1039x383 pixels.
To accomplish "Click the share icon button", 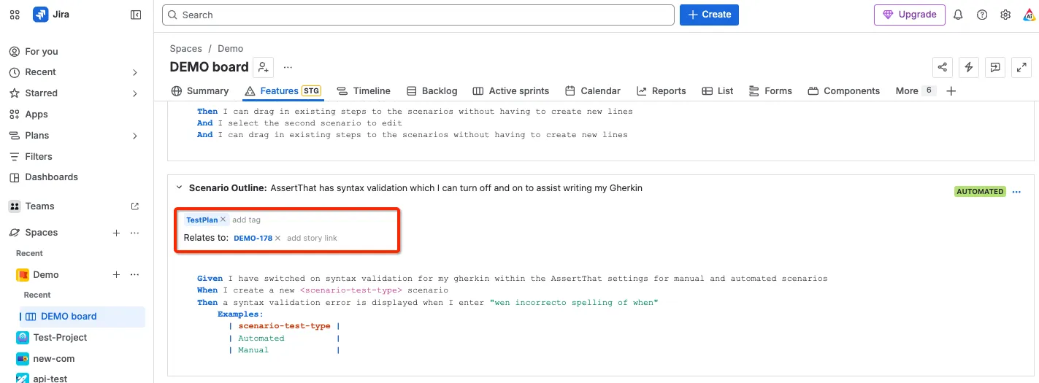I will click(943, 67).
